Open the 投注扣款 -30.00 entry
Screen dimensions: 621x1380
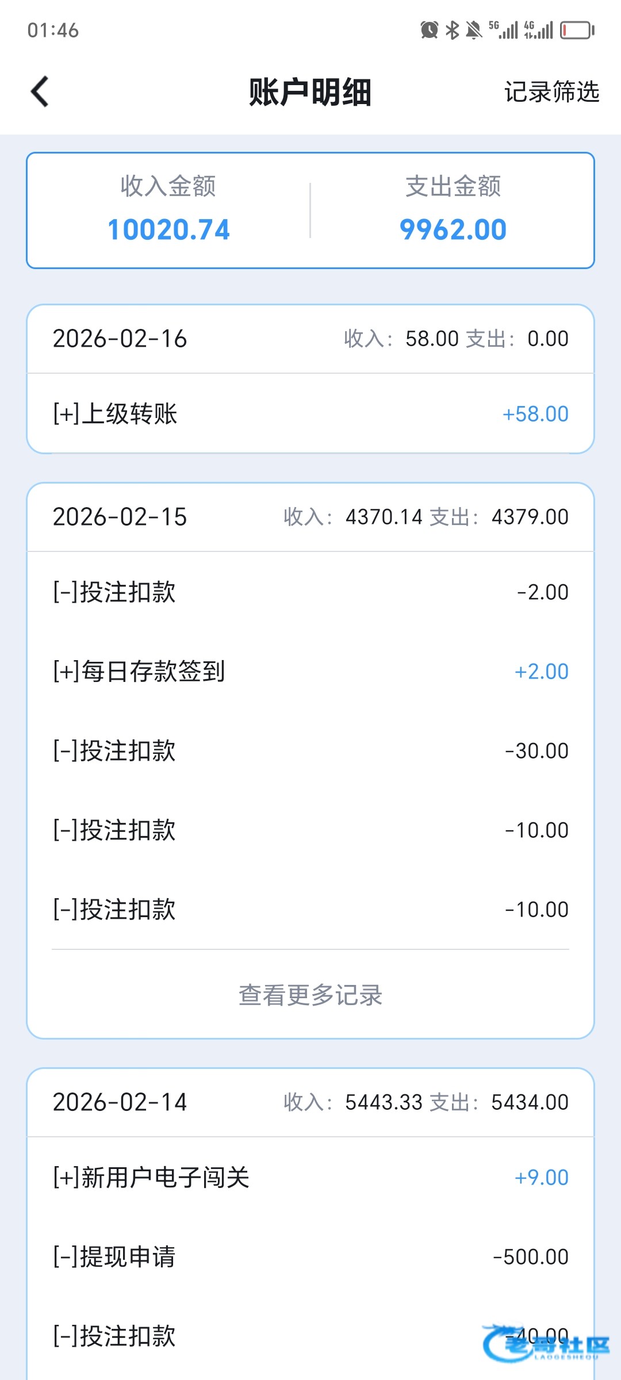point(310,751)
